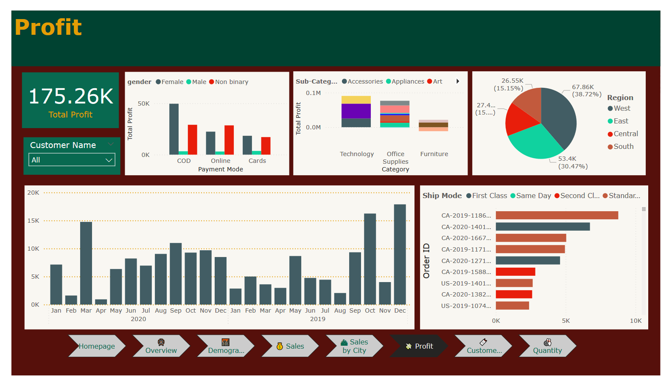This screenshot has height=386, width=672.
Task: Click the Customer Name slicer header chevron
Action: (111, 145)
